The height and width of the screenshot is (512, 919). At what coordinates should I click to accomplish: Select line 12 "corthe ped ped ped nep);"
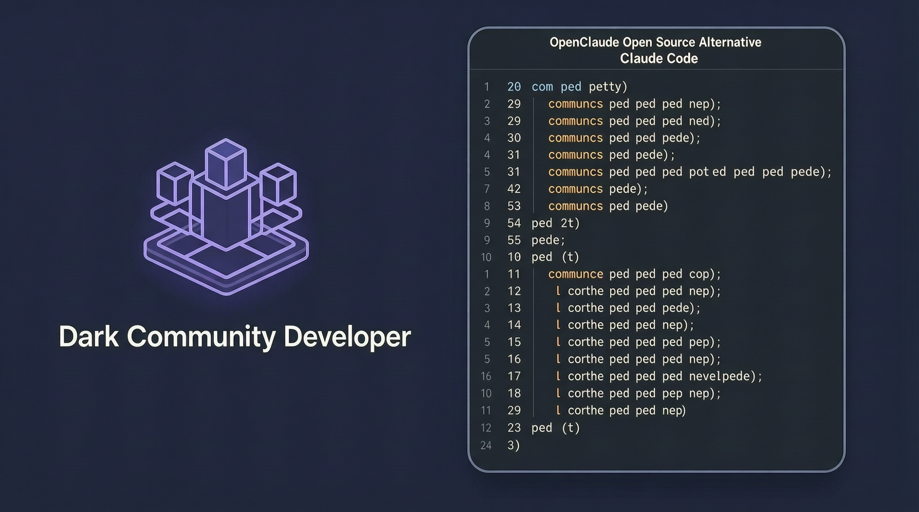click(x=638, y=291)
